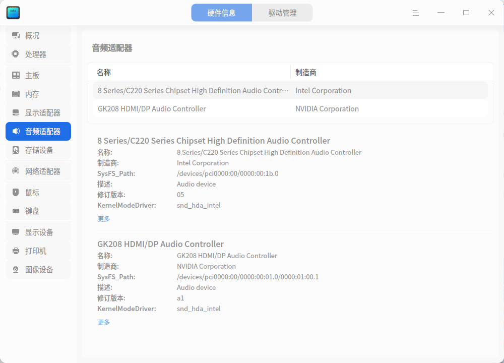Select the 鼠标 mouse icon
This screenshot has width=504, height=363.
pos(16,192)
